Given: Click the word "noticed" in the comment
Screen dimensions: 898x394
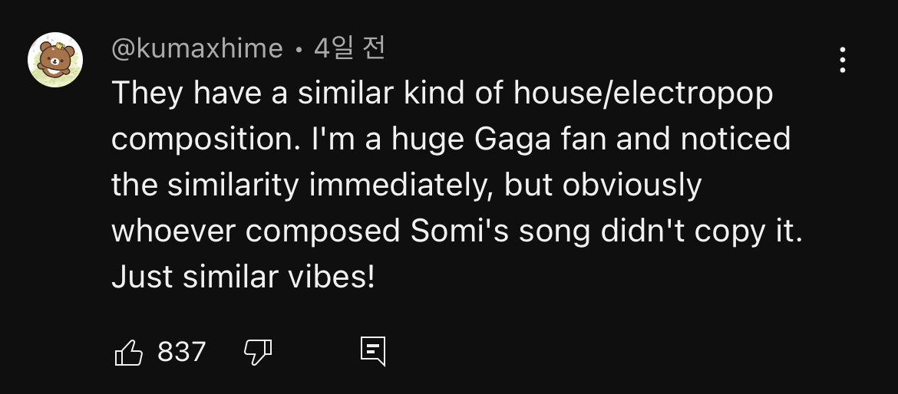Looking at the screenshot, I should [x=735, y=140].
